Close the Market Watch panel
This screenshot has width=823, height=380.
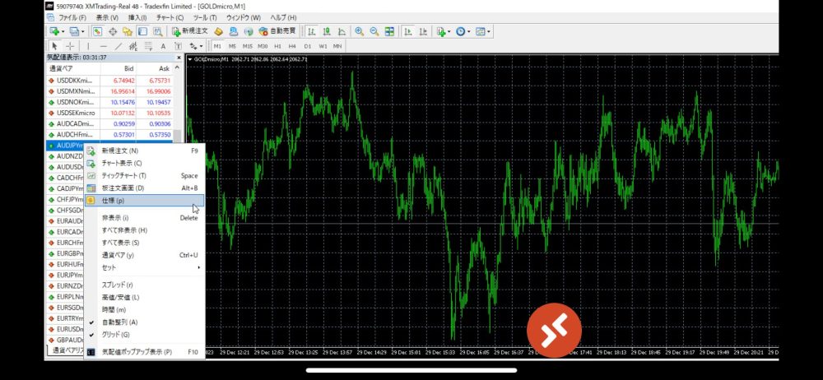click(x=179, y=58)
